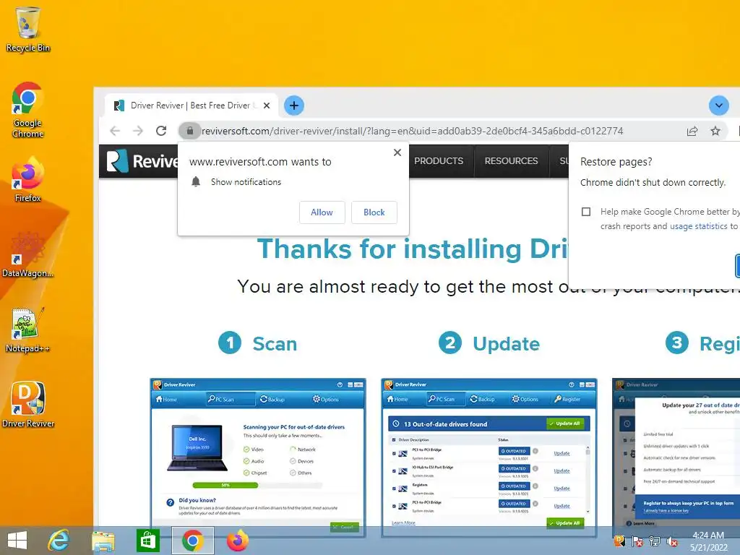Screen dimensions: 740x555
Task: Click the Action Center flag tray icon
Action: pyautogui.click(x=637, y=541)
